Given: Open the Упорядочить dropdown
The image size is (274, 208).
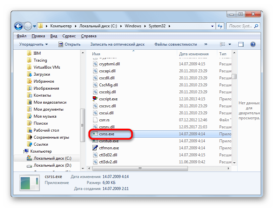Looking at the screenshot, I should tap(33, 44).
